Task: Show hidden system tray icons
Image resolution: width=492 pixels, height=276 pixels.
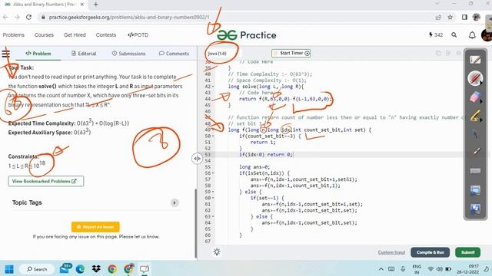Action: pyautogui.click(x=381, y=269)
